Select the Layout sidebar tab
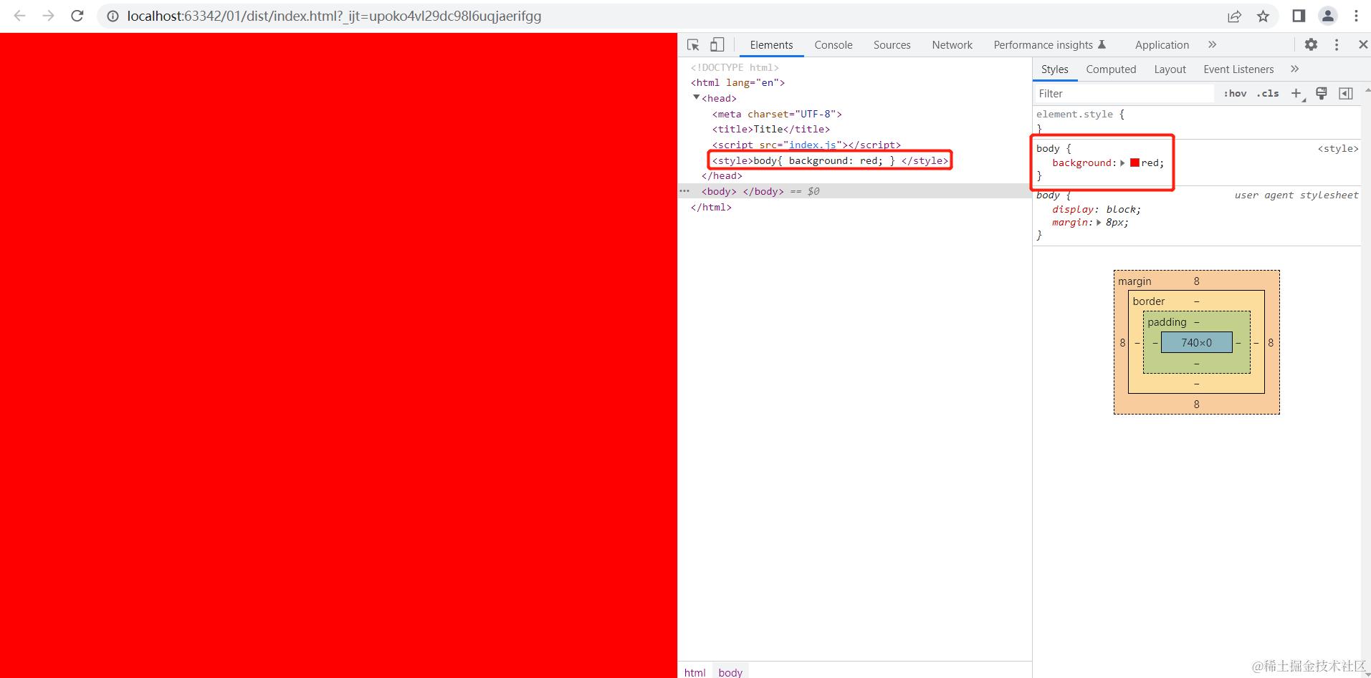 (1170, 69)
